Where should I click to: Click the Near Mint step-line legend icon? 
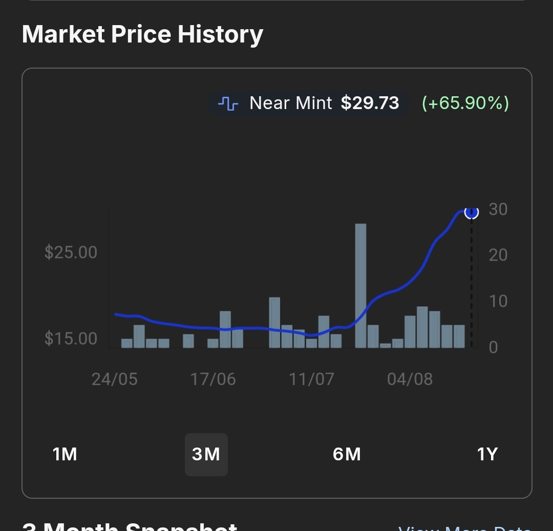tap(228, 103)
